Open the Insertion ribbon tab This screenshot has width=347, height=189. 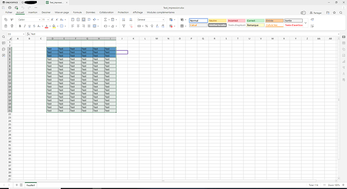pos(33,13)
